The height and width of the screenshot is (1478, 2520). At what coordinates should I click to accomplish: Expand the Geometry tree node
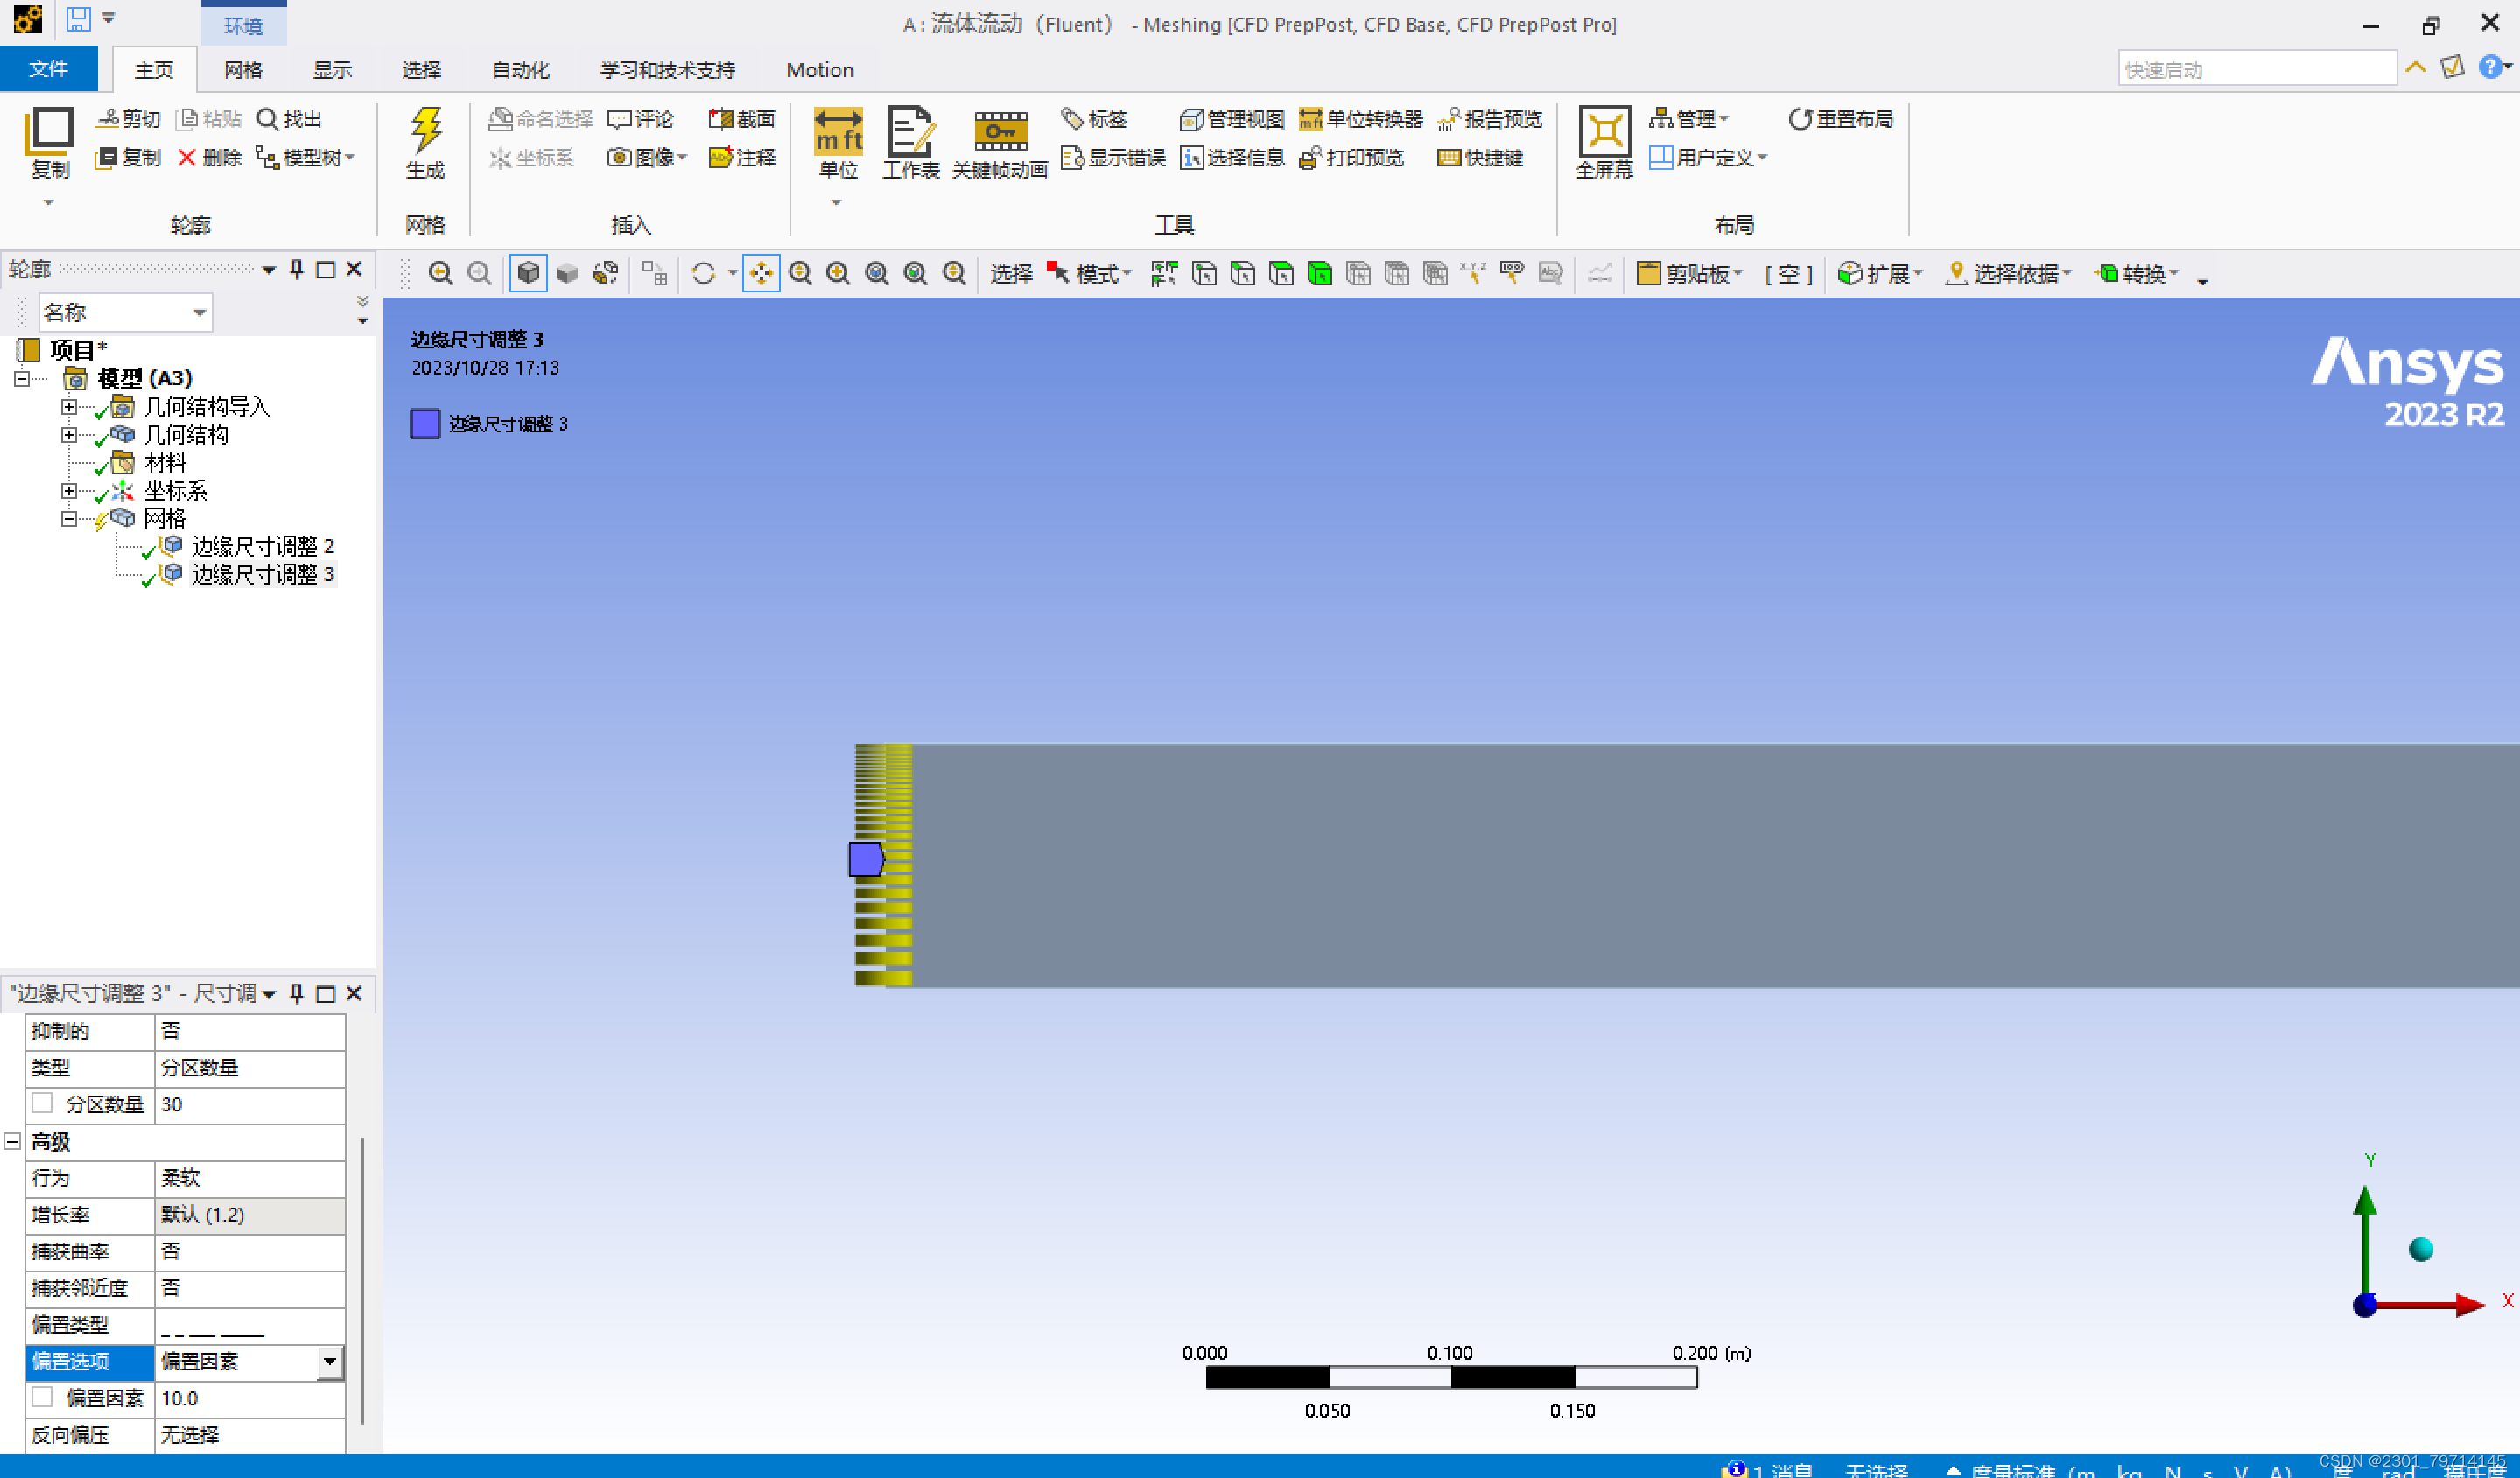coord(68,434)
